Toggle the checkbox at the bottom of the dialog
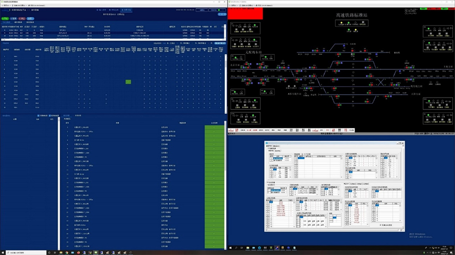Image resolution: width=455 pixels, height=255 pixels. 380,224
